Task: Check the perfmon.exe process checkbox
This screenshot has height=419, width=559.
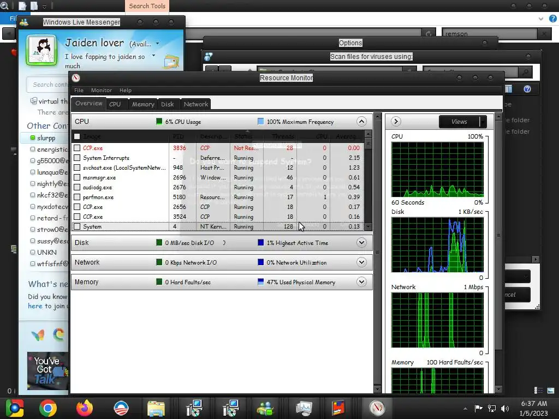Action: (x=77, y=197)
